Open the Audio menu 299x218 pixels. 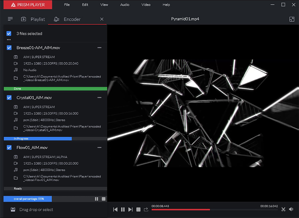pyautogui.click(x=125, y=5)
